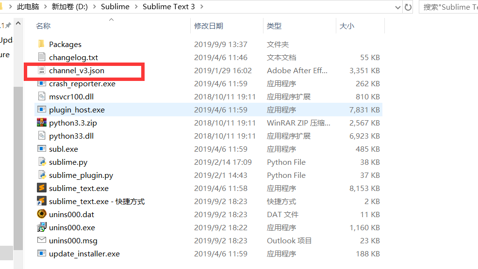Select the file name python3.3.zip

pos(73,123)
